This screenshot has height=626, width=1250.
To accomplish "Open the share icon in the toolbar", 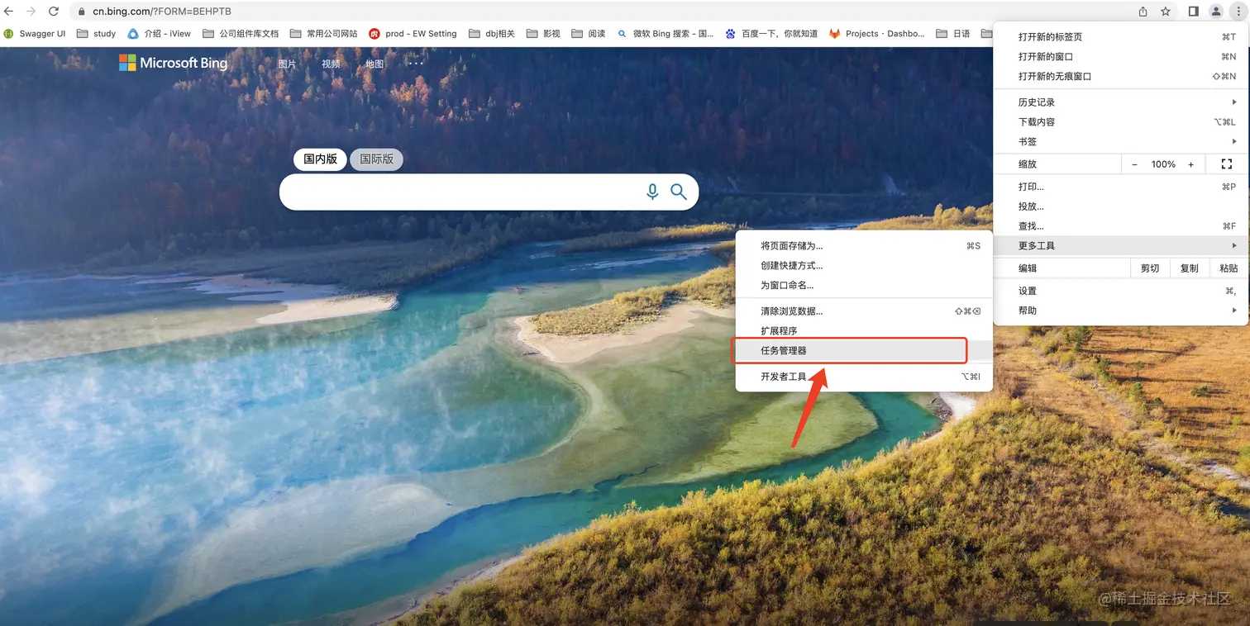I will click(1143, 11).
